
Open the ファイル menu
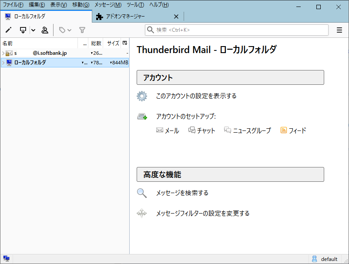coord(13,5)
